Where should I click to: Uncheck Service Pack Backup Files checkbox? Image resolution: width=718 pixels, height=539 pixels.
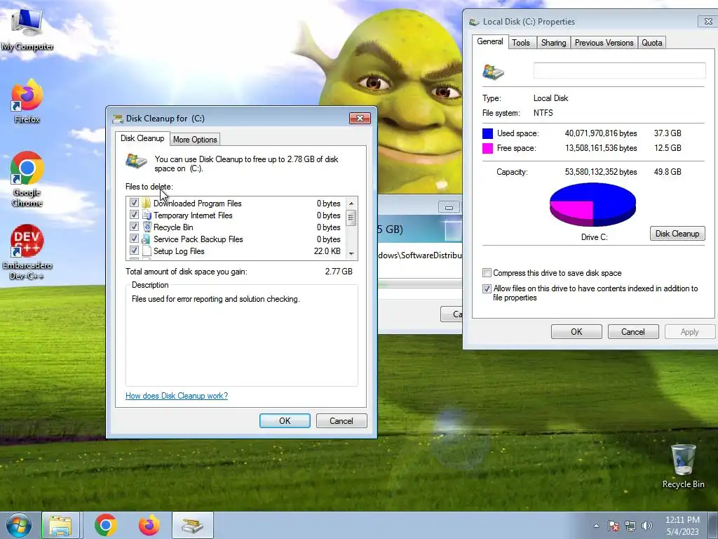pos(134,239)
